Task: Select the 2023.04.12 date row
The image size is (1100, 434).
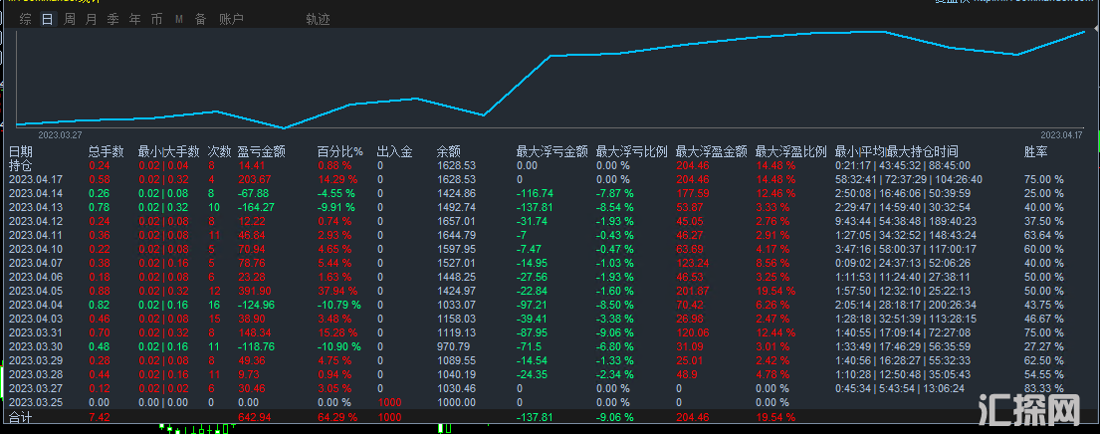Action: (36, 221)
